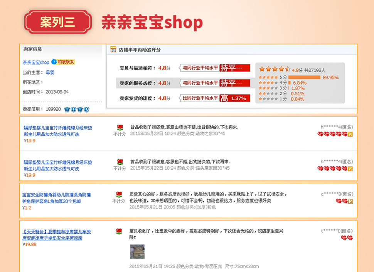Click the review text 质量真心的好
374x272 pixels.
[x=142, y=194]
